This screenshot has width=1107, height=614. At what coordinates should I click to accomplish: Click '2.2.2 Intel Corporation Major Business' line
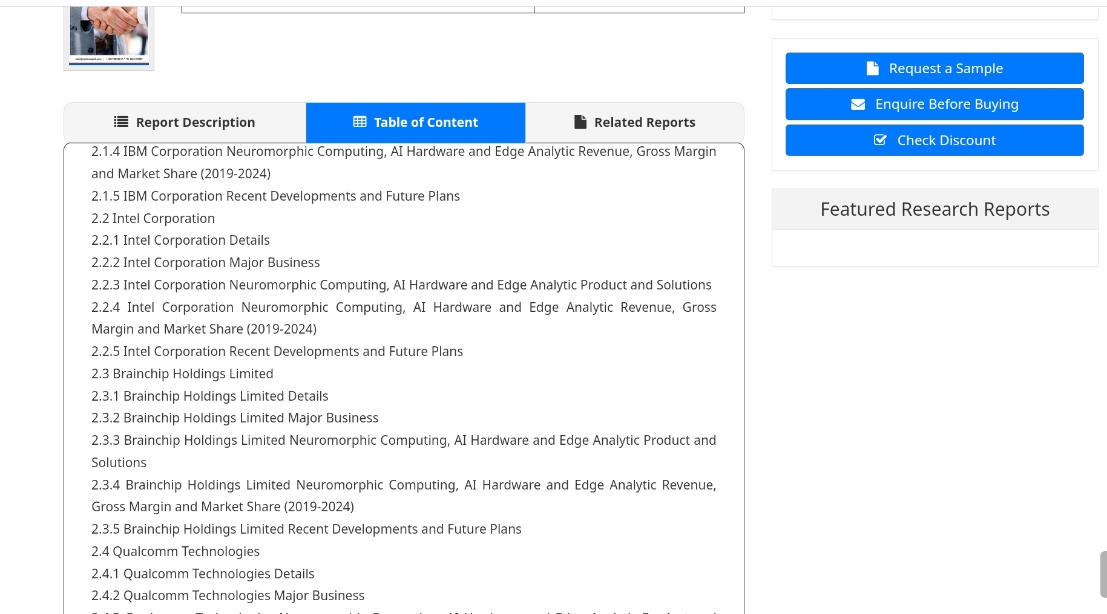point(205,262)
